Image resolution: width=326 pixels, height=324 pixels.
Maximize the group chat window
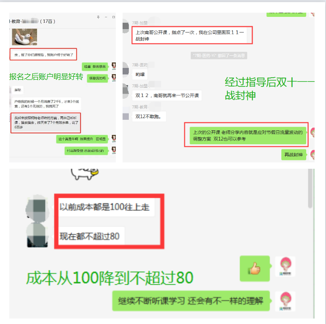(114, 17)
